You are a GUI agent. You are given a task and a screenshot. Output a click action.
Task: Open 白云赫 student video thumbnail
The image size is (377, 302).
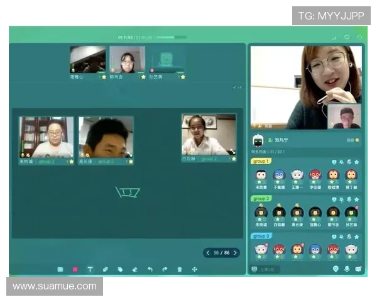point(209,135)
